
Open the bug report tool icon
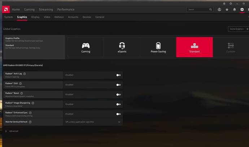click(x=224, y=4)
